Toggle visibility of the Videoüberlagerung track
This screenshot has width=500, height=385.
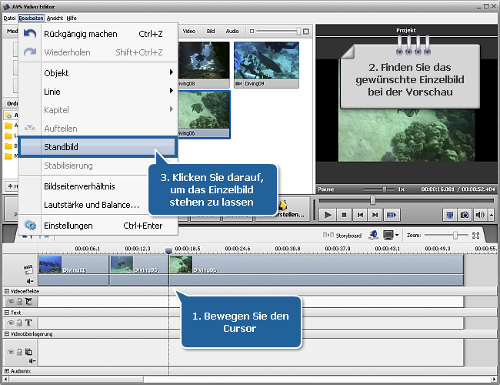[x=11, y=352]
